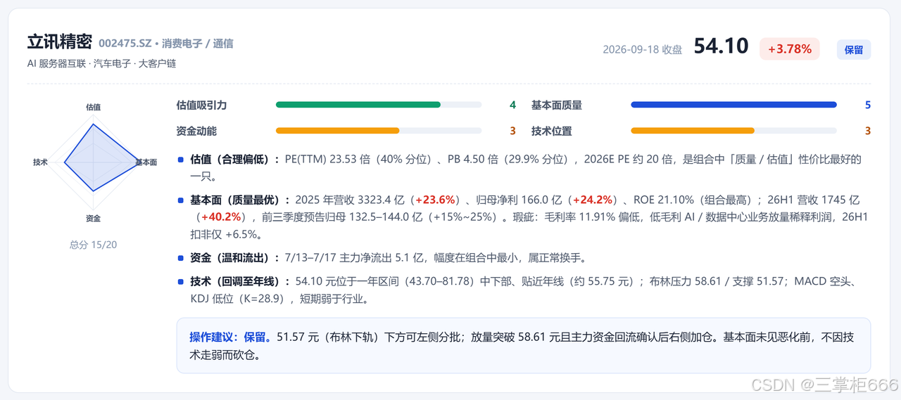Click the blue bullet beside 技术（回调至年线）
901x400 pixels.
[x=181, y=282]
